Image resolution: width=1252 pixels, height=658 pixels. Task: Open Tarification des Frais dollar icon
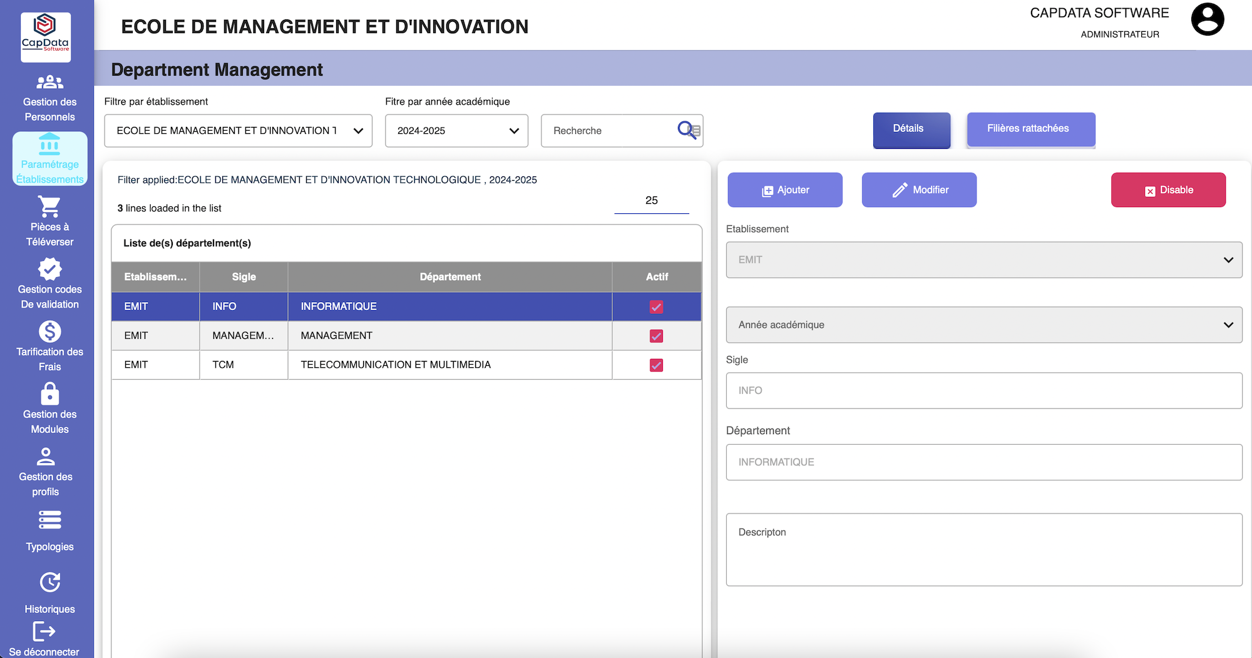(50, 332)
